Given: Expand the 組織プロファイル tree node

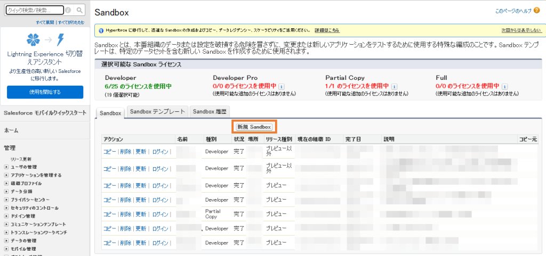Looking at the screenshot, I should 6,184.
